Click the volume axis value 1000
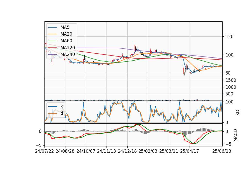The image size is (247, 178). pos(231,87)
